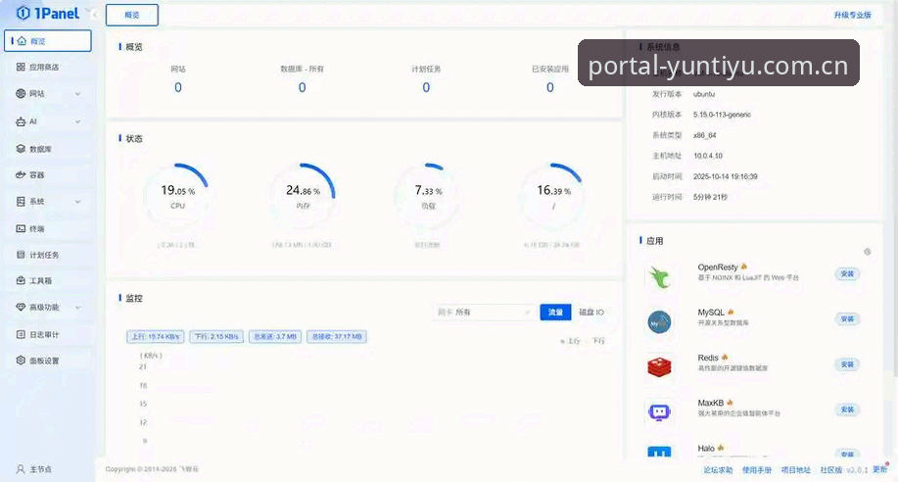Click the 计划任务 icon in sidebar

[21, 255]
